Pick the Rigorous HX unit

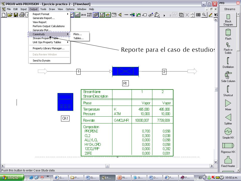[228, 148]
